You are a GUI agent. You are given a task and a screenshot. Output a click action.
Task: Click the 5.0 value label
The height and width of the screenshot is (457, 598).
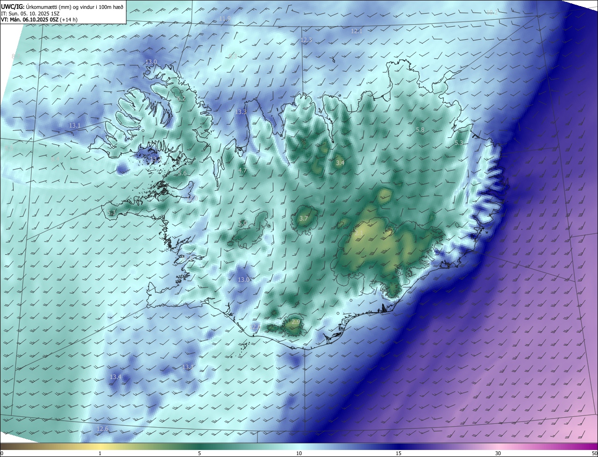tap(242, 223)
